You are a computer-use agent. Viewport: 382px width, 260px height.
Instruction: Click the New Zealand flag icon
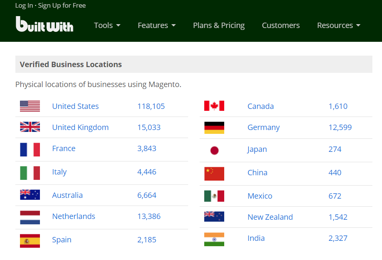coord(214,216)
